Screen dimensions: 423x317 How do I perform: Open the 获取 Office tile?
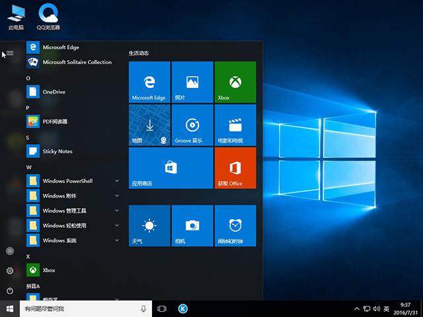pyautogui.click(x=235, y=168)
